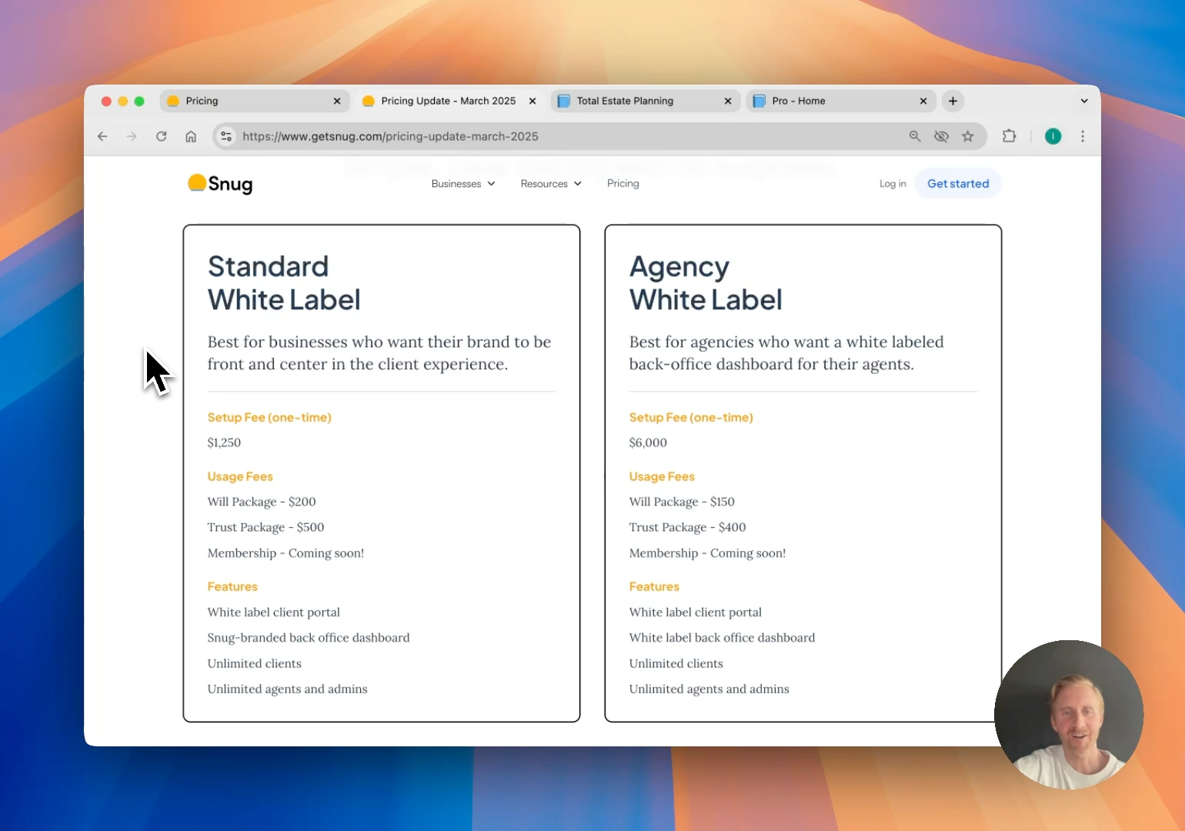Image resolution: width=1185 pixels, height=831 pixels.
Task: Select the Pricing Update - March 2025 tab
Action: 448,101
